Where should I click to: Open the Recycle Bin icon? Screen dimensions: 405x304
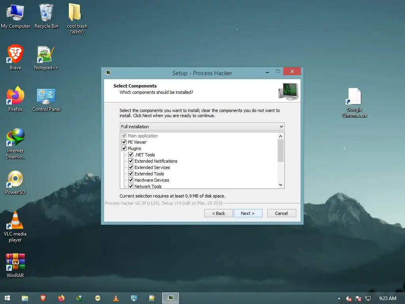click(46, 16)
